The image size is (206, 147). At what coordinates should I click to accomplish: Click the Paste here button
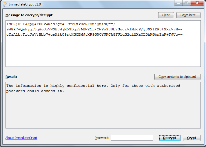tap(188, 15)
